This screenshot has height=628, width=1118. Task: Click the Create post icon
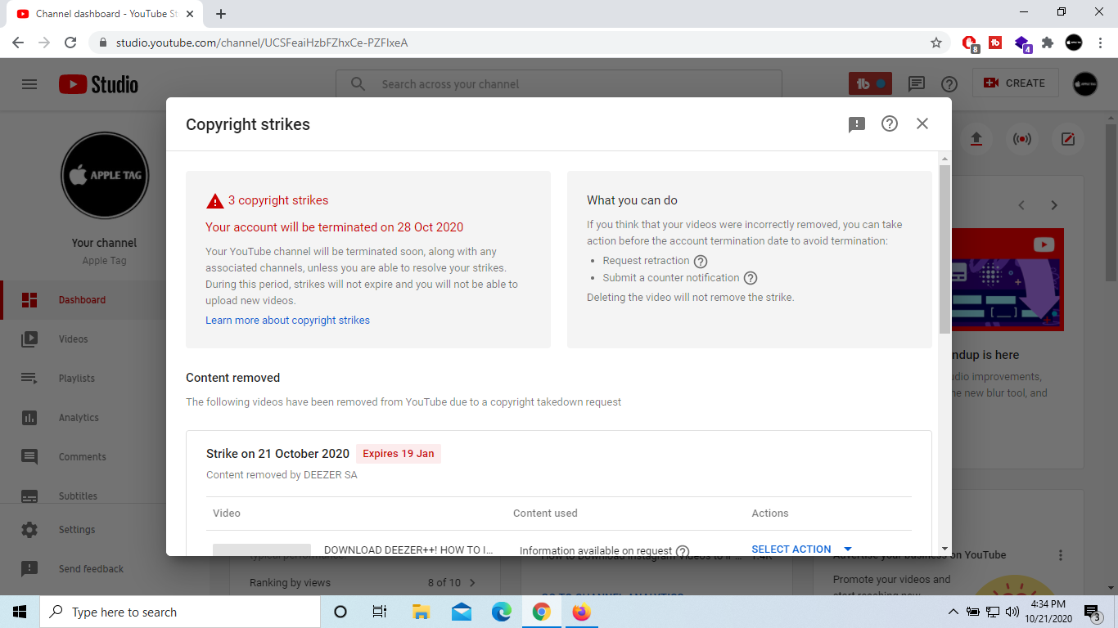coord(1067,139)
